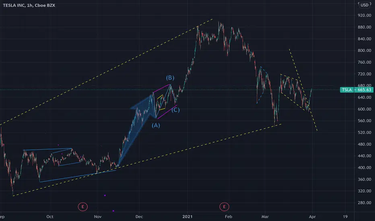The image size is (375, 221).
Task: Click the Dec label on time axis
Action: click(139, 217)
